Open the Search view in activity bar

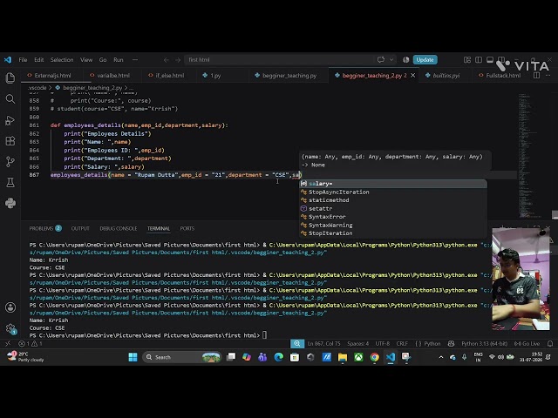coord(10,98)
